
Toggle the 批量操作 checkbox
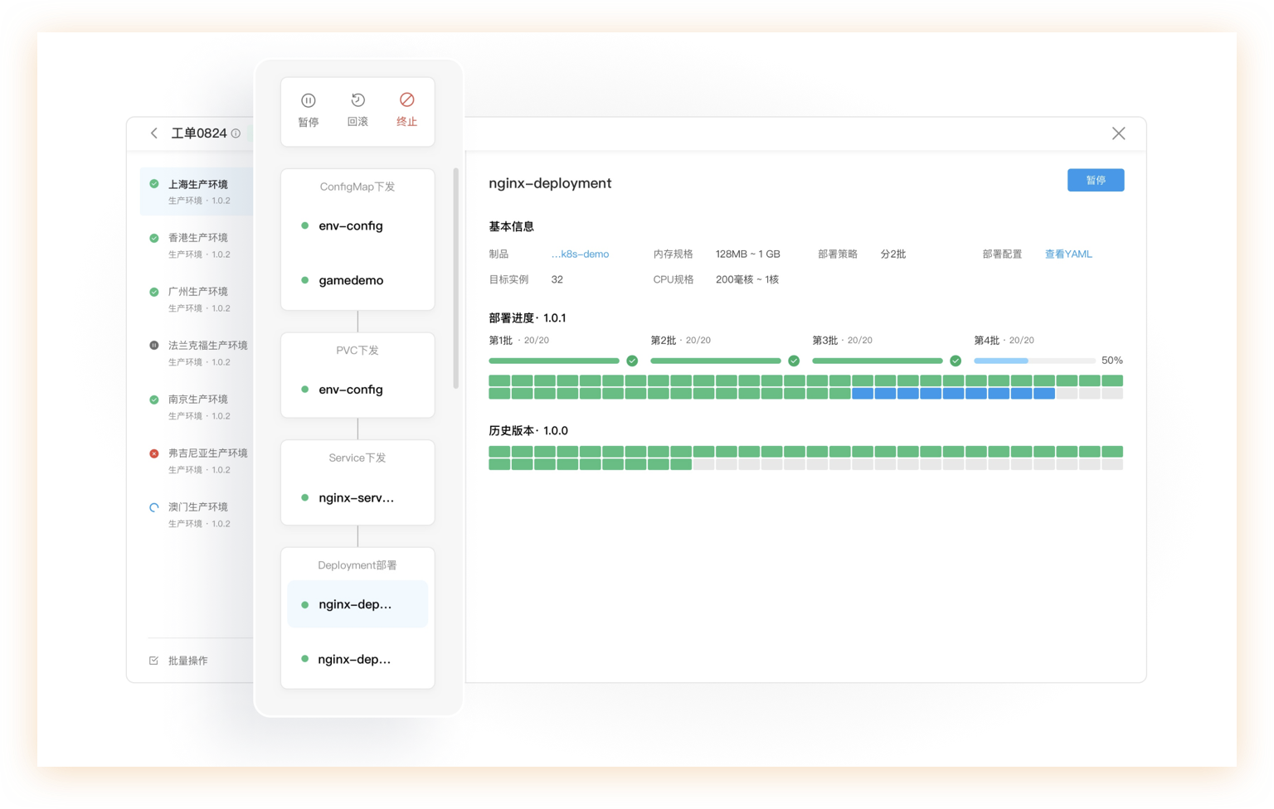pos(153,661)
